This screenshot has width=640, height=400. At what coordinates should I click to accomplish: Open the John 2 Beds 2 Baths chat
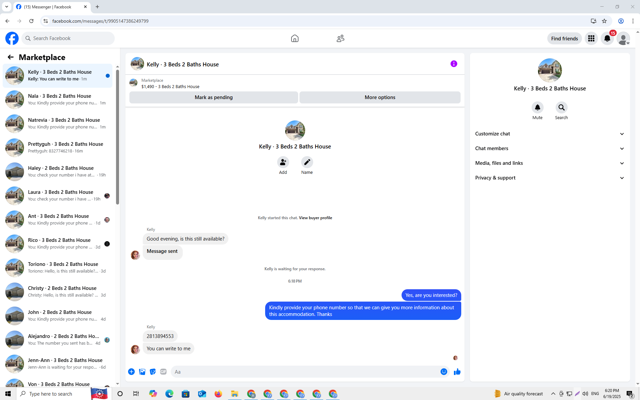click(x=57, y=316)
